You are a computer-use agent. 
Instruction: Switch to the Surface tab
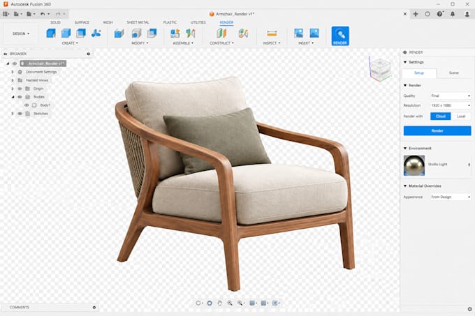pyautogui.click(x=82, y=22)
